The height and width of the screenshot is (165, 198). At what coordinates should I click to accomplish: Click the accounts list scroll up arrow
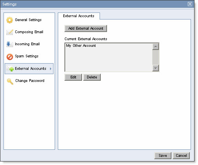click(155, 47)
